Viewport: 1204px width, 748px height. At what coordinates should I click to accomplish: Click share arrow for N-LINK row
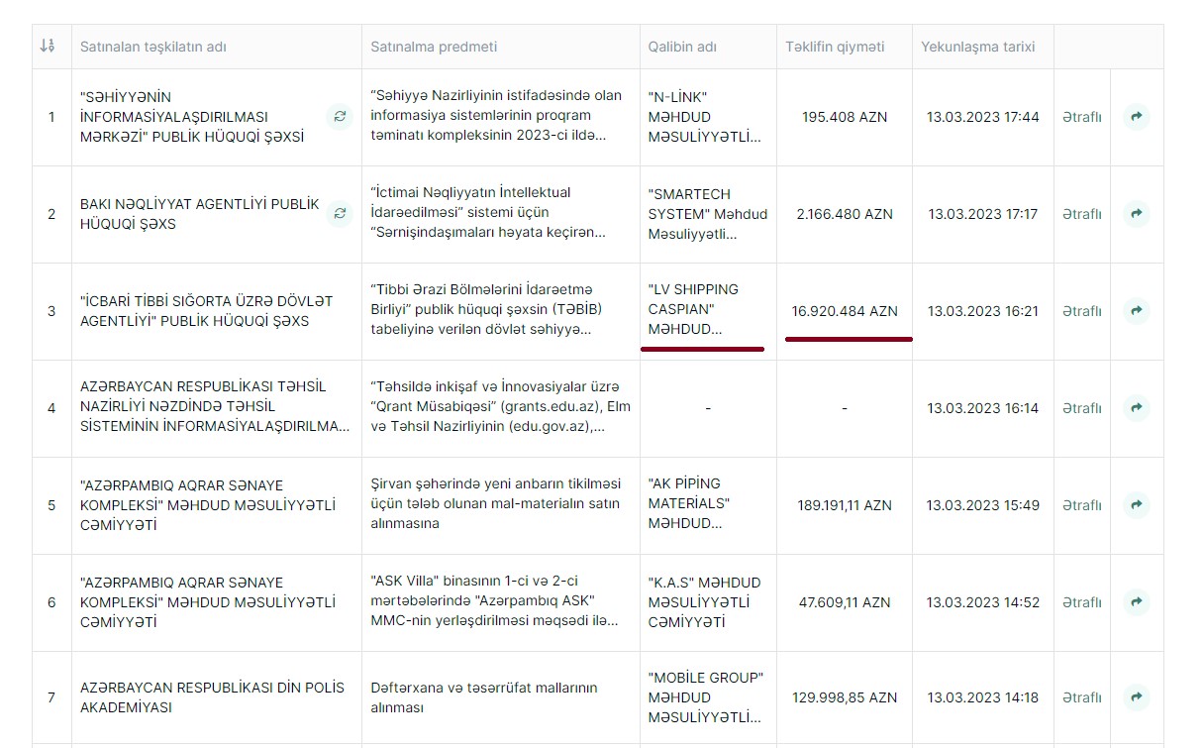[1137, 117]
